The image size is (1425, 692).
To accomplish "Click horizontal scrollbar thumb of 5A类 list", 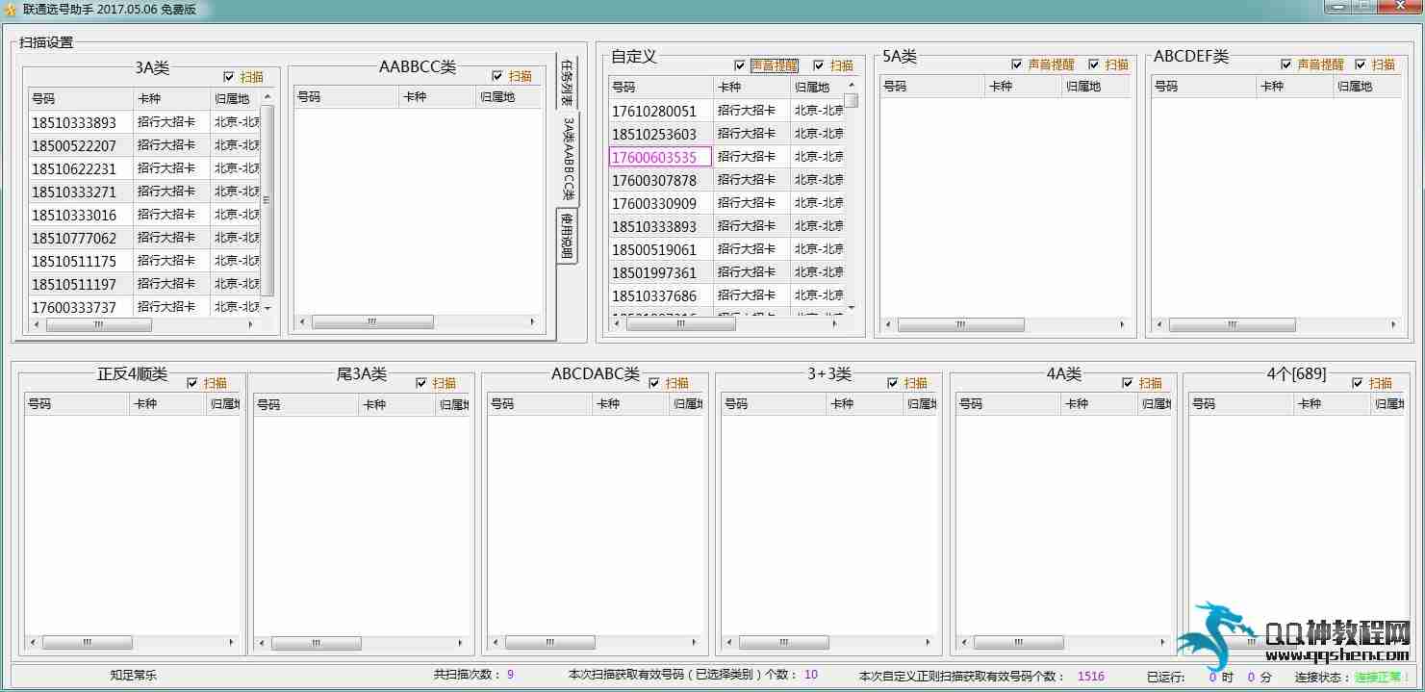I will click(960, 325).
